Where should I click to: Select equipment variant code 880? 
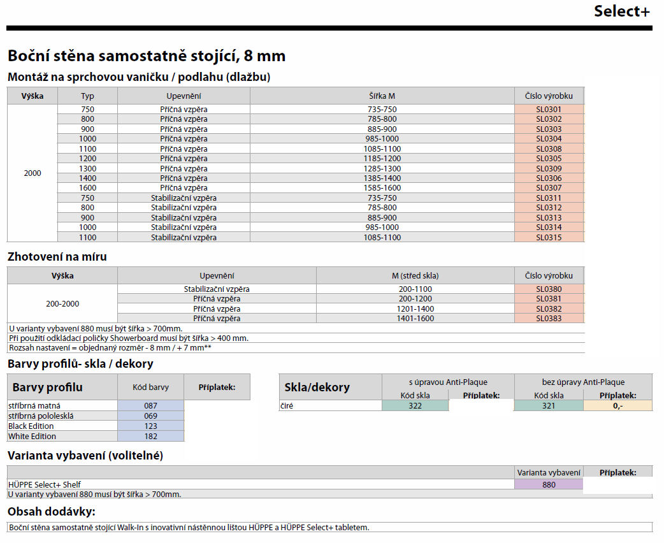point(549,484)
